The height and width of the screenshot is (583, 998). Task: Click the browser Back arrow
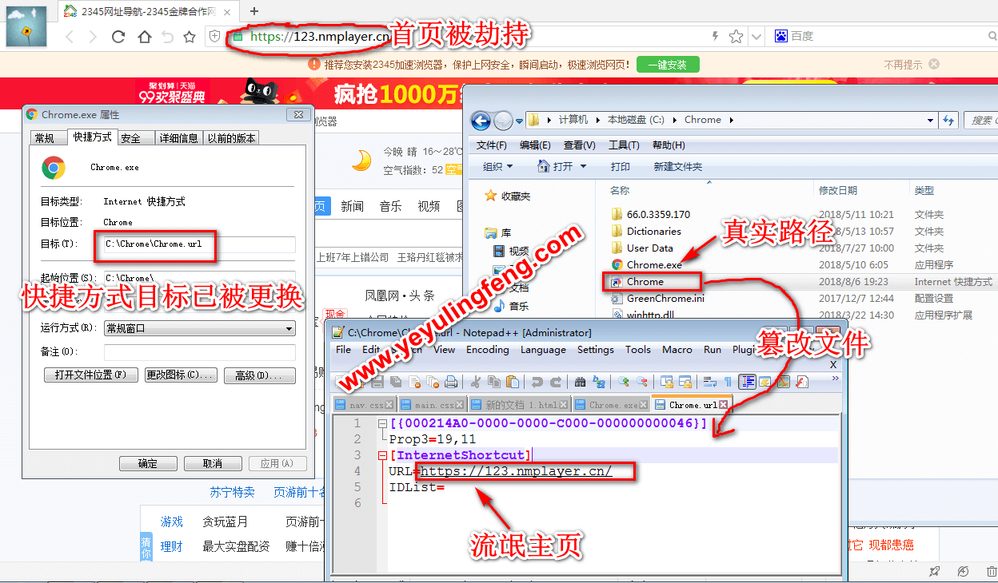[70, 37]
